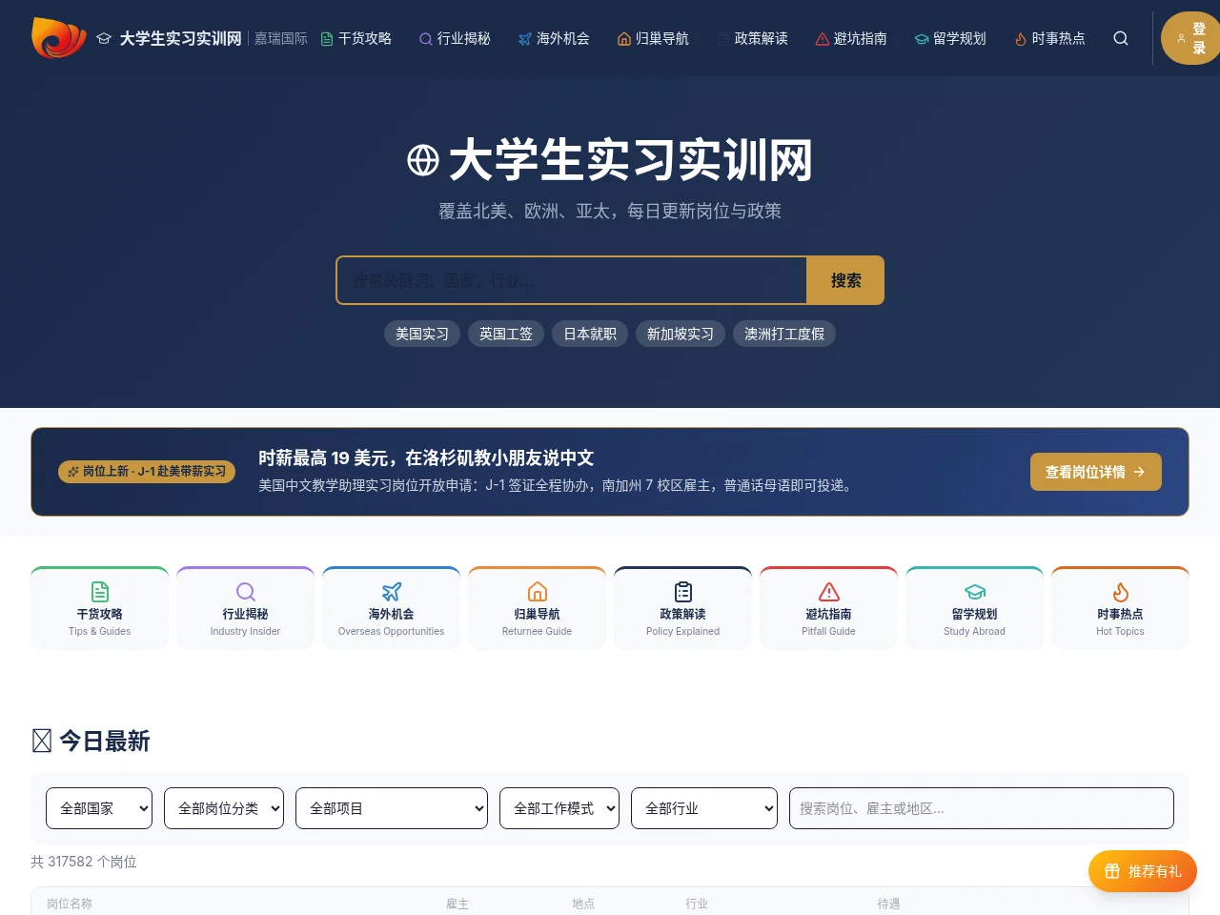Open the 归巢导航 Returnee Guide card
Image resolution: width=1220 pixels, height=915 pixels.
point(537,608)
